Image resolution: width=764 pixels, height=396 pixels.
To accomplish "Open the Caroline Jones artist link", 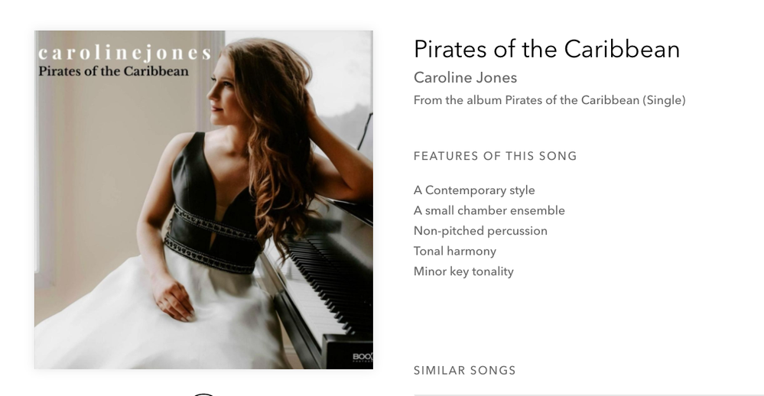I will (465, 78).
